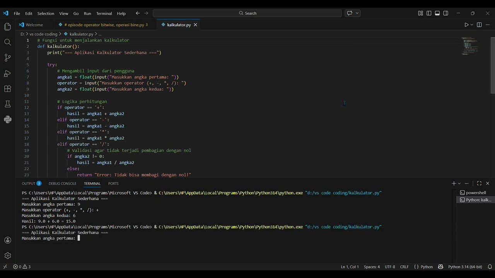The width and height of the screenshot is (495, 278).
Task: Select the powershell terminal instance
Action: [476, 193]
